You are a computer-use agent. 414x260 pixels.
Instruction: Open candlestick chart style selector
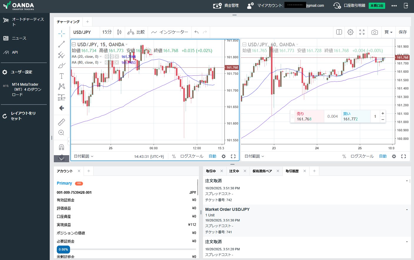click(119, 32)
